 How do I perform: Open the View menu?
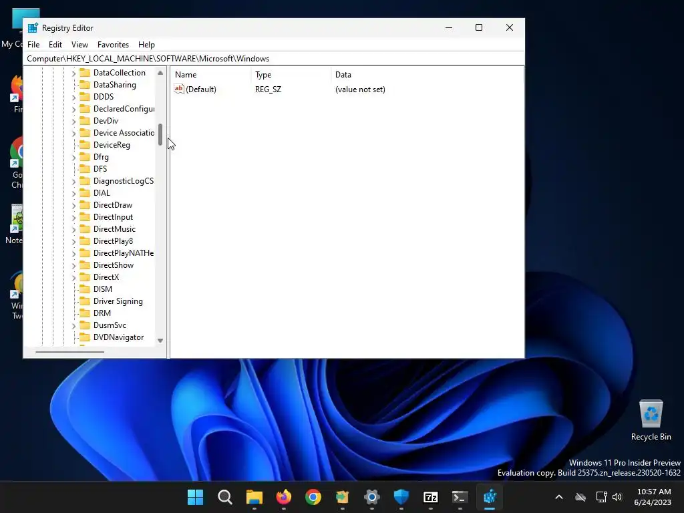(80, 45)
